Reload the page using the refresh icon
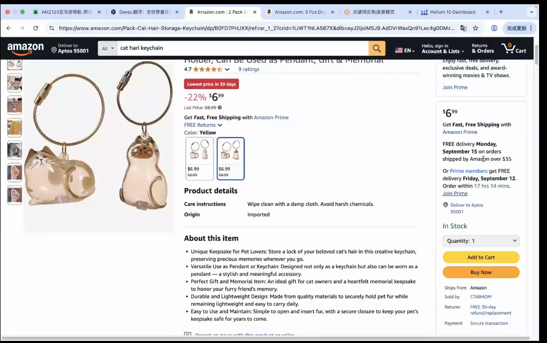Viewport: 547px width, 343px height. [36, 28]
